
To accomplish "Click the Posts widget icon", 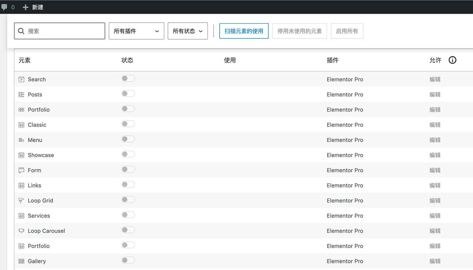I will (21, 94).
